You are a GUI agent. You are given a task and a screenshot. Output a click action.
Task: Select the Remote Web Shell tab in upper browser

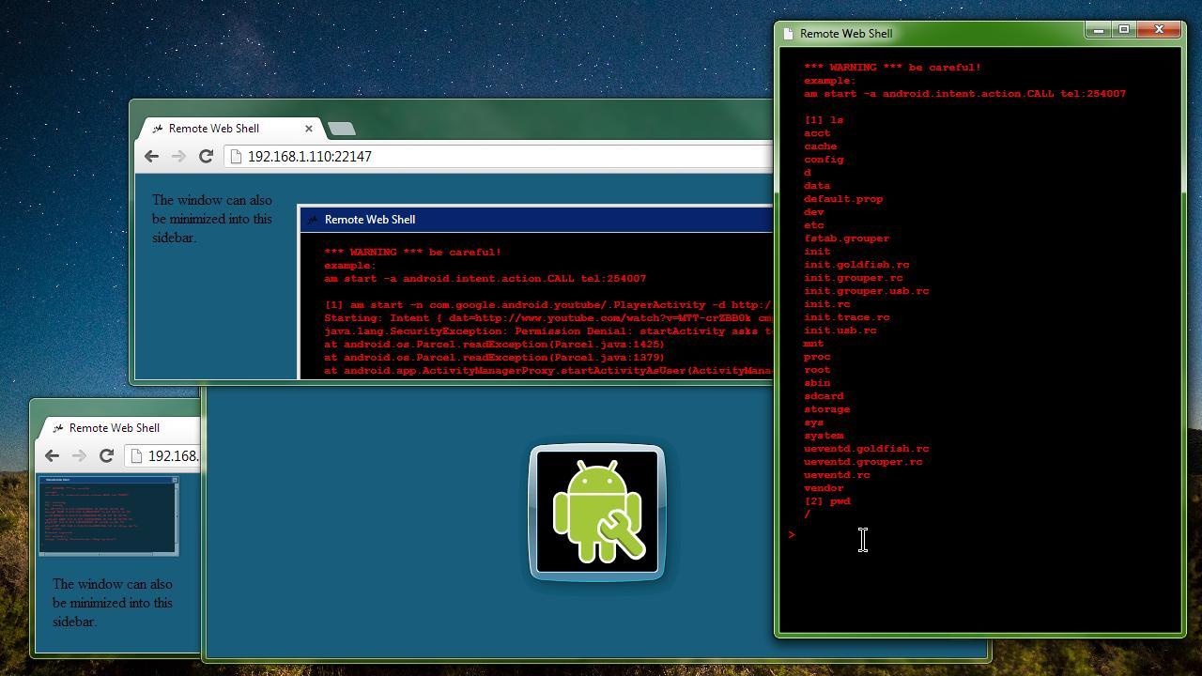point(230,129)
